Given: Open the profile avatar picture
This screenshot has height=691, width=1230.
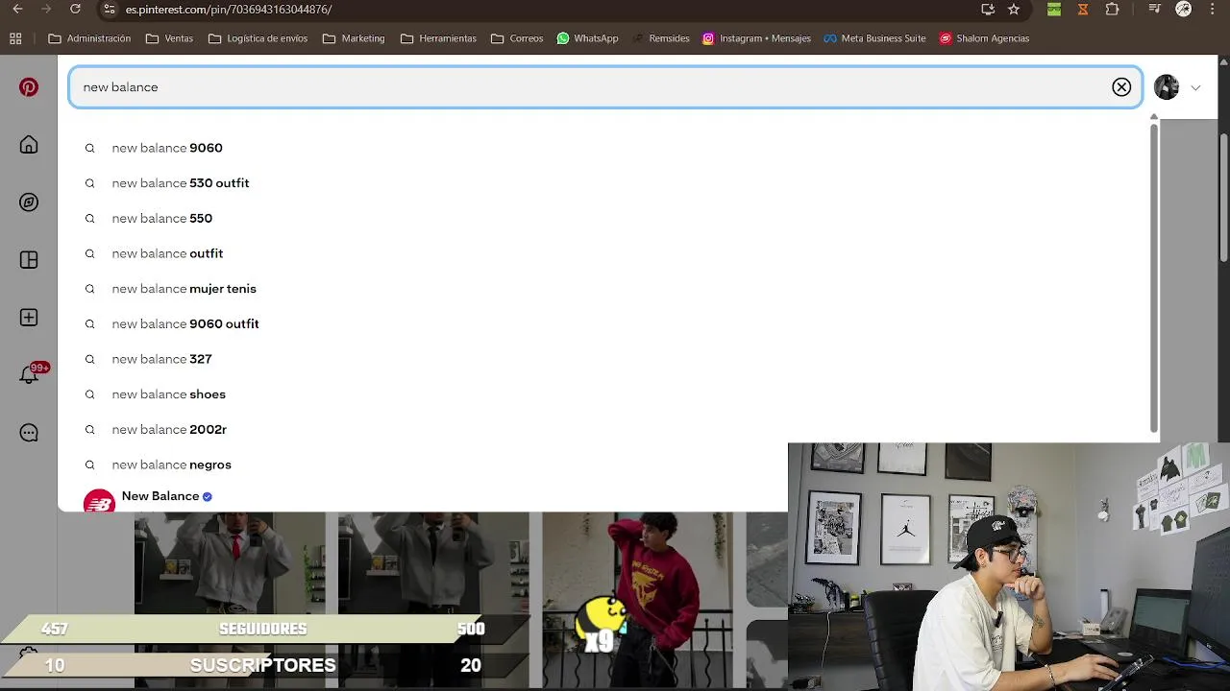Looking at the screenshot, I should pyautogui.click(x=1167, y=87).
